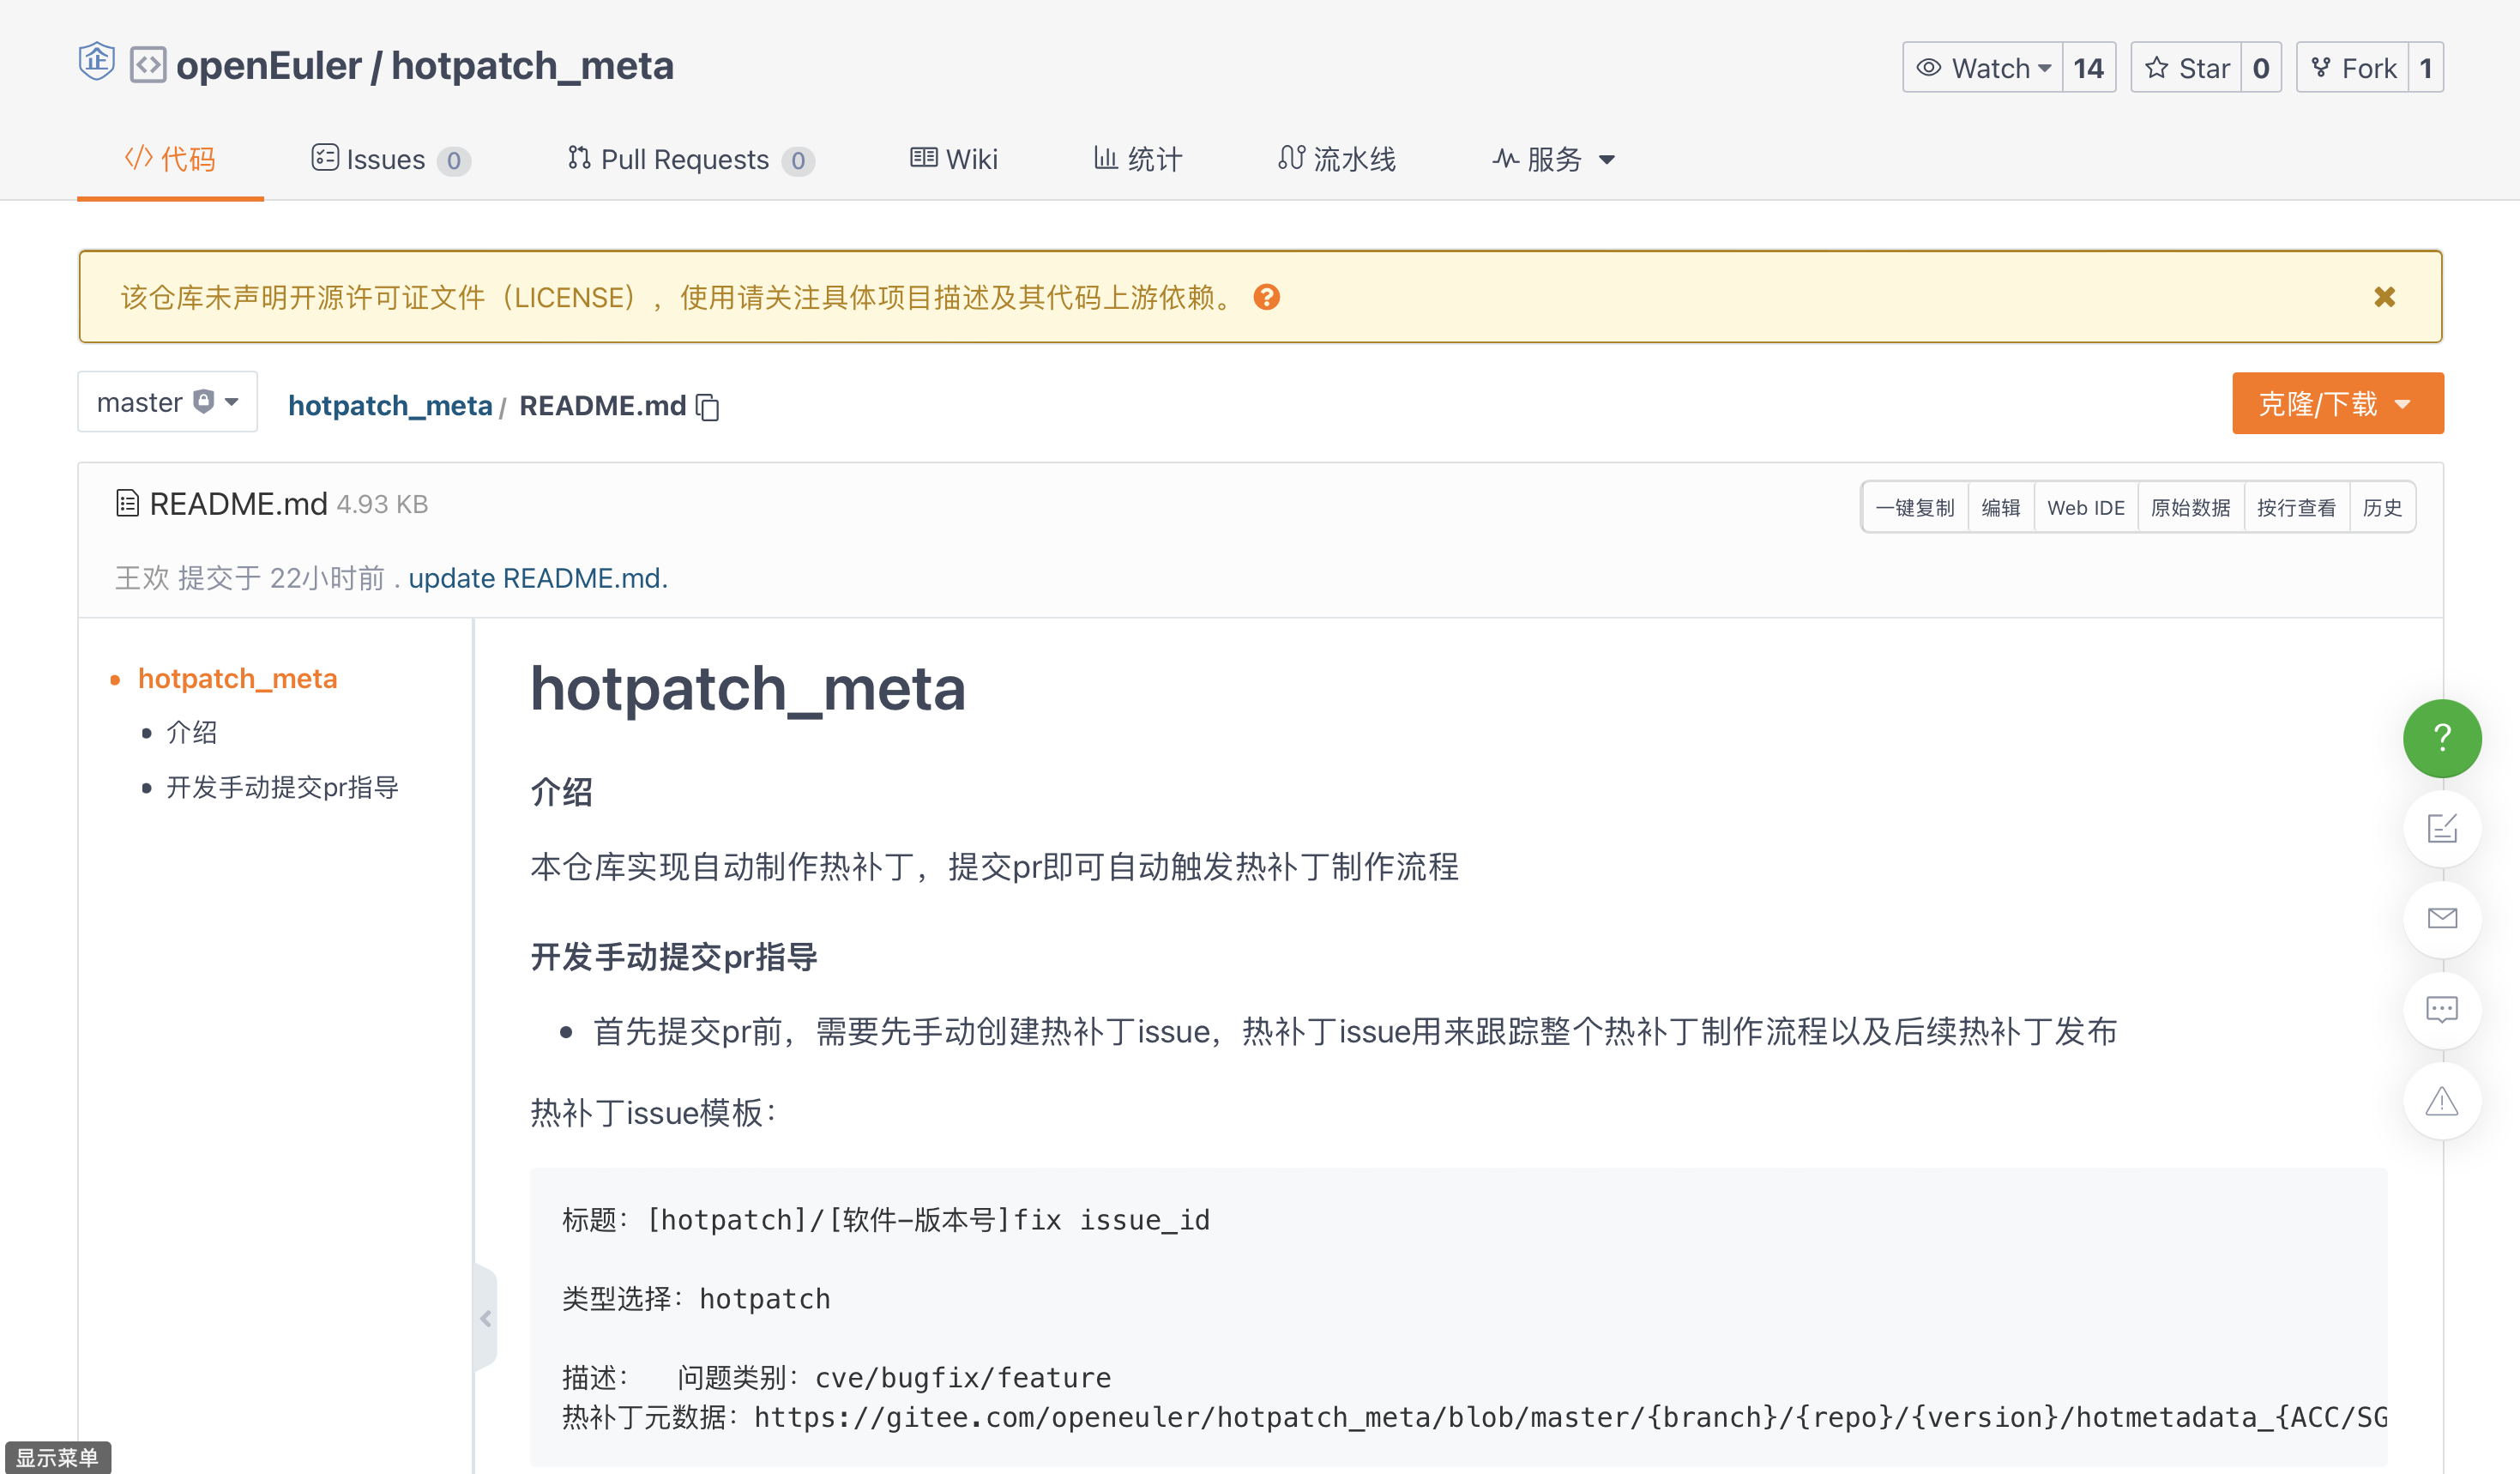Open the 服务 services menu
Viewport: 2520px width, 1474px height.
(1553, 159)
